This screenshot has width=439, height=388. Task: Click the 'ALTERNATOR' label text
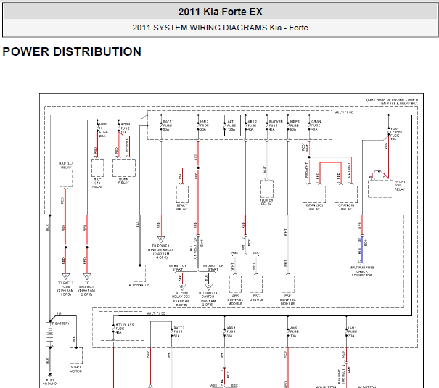tap(139, 285)
